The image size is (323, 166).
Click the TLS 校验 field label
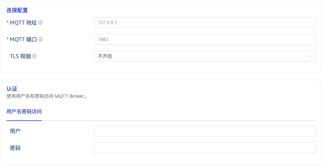20,56
